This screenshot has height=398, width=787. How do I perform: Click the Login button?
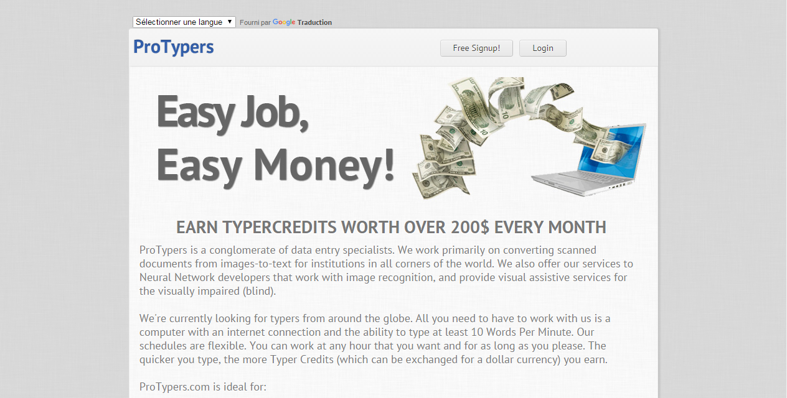point(543,48)
